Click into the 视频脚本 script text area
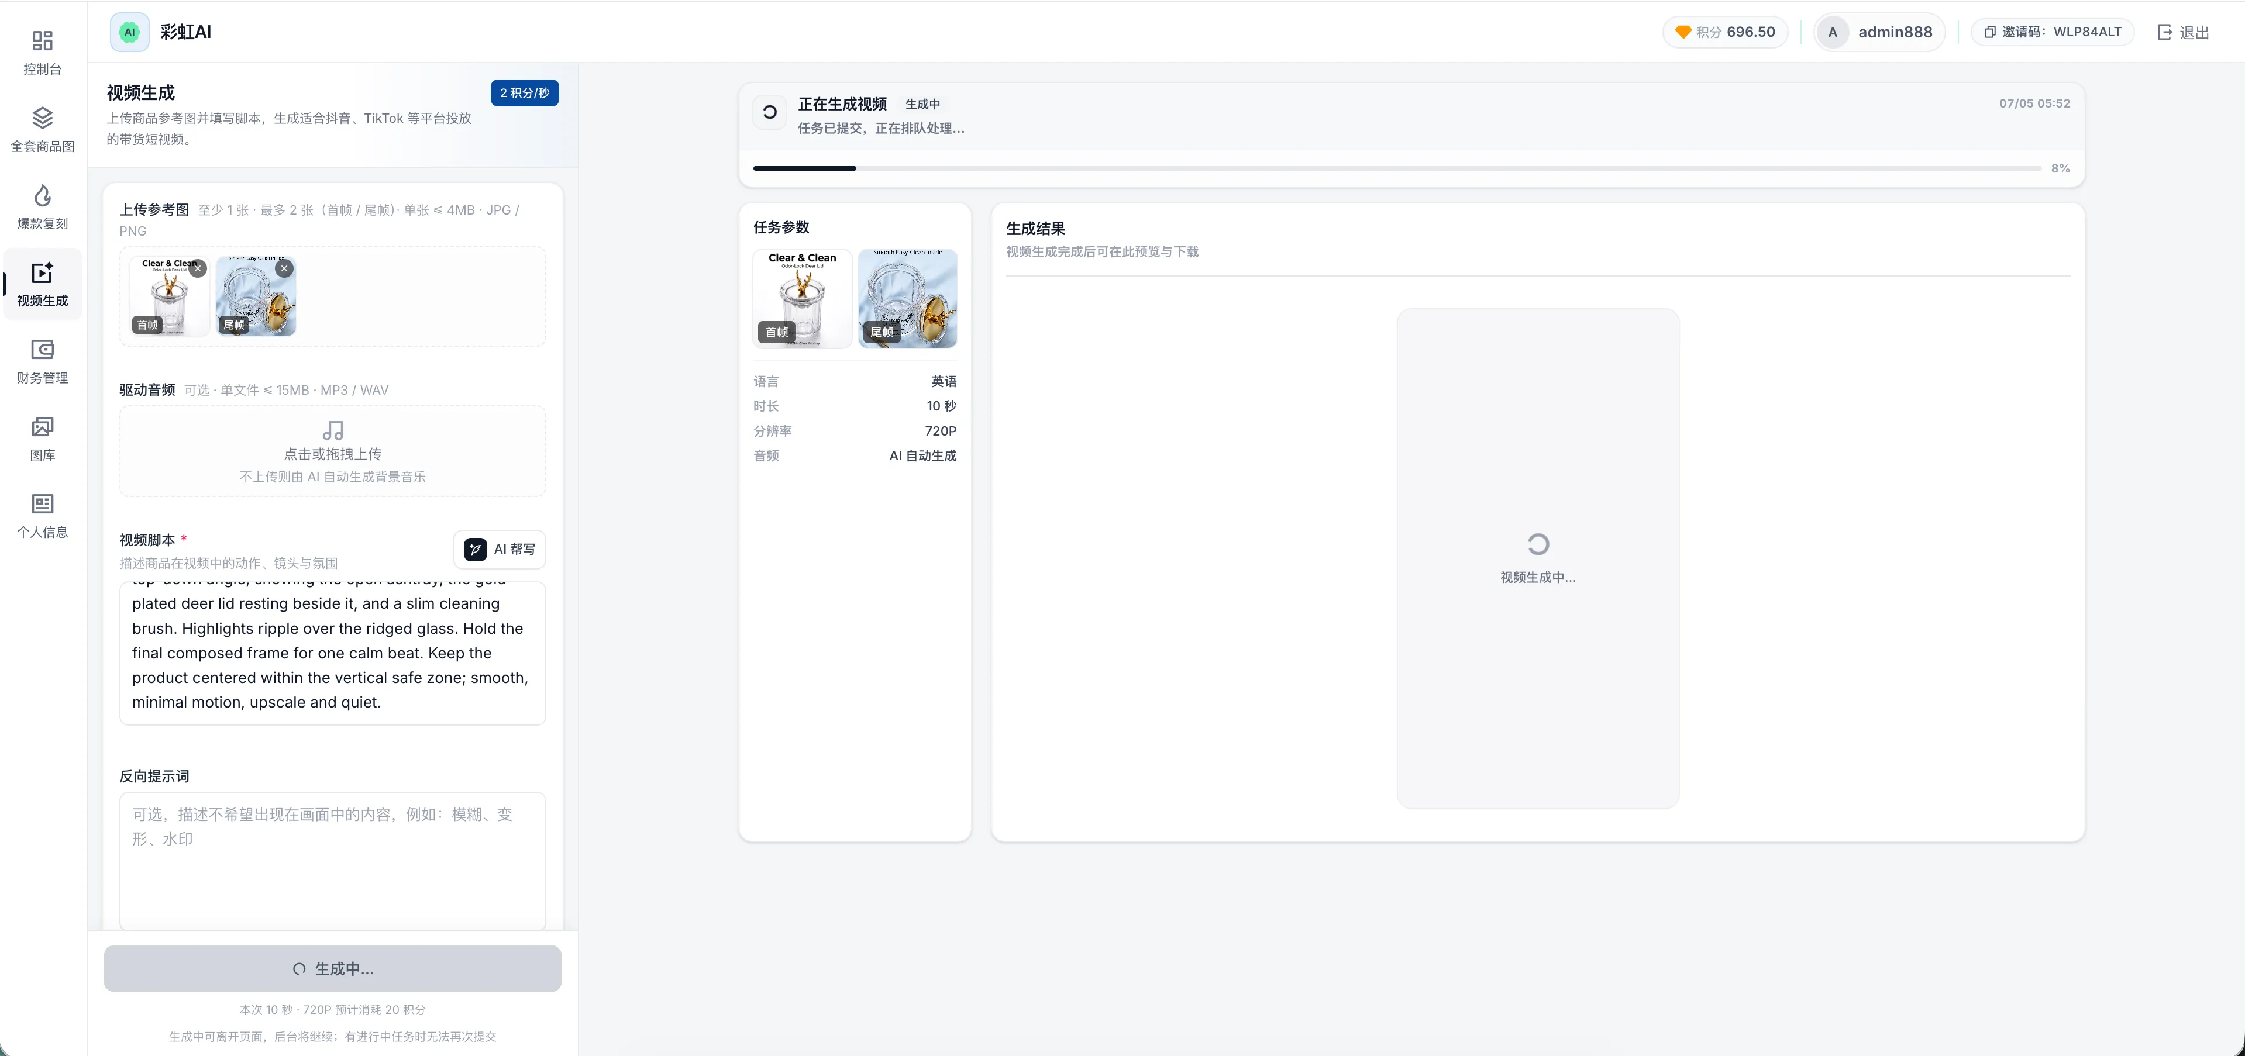 (332, 653)
